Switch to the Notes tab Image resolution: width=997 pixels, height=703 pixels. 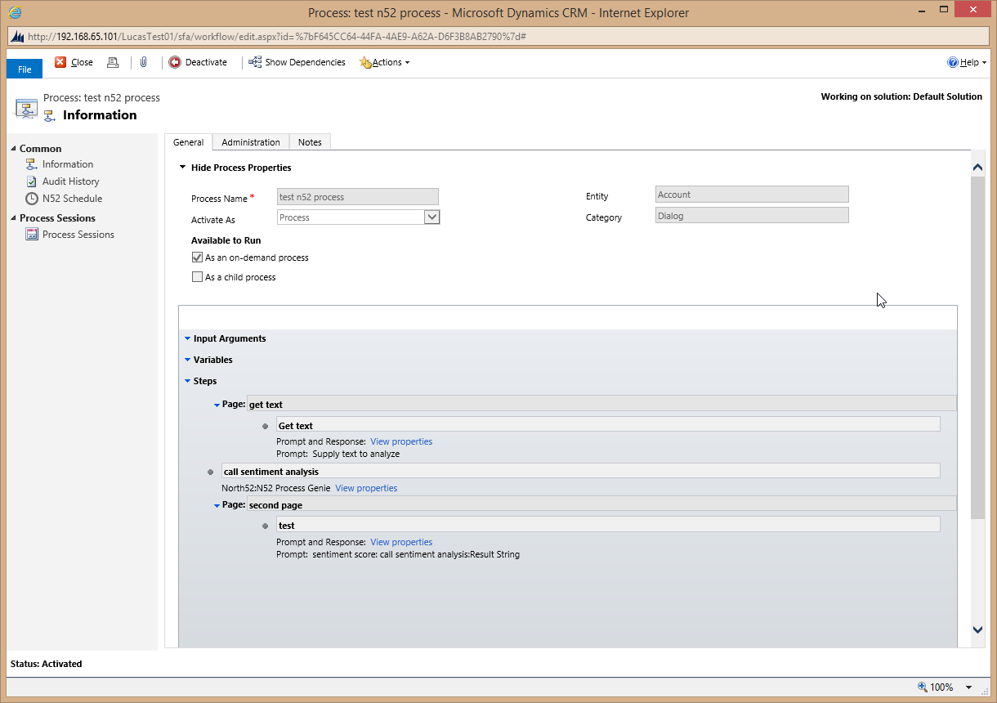310,142
